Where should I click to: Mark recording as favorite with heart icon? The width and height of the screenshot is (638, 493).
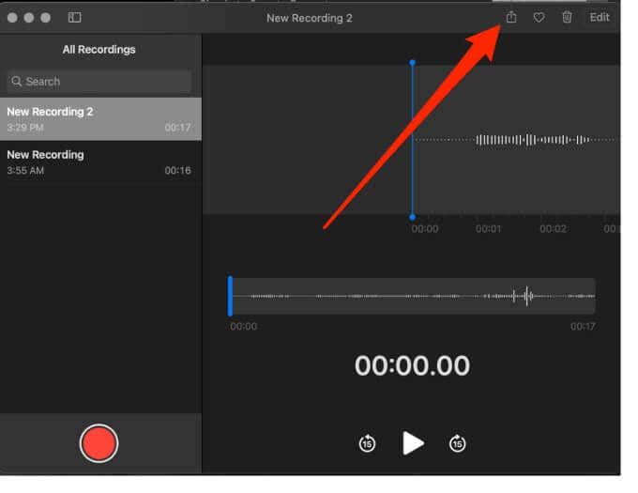(539, 17)
